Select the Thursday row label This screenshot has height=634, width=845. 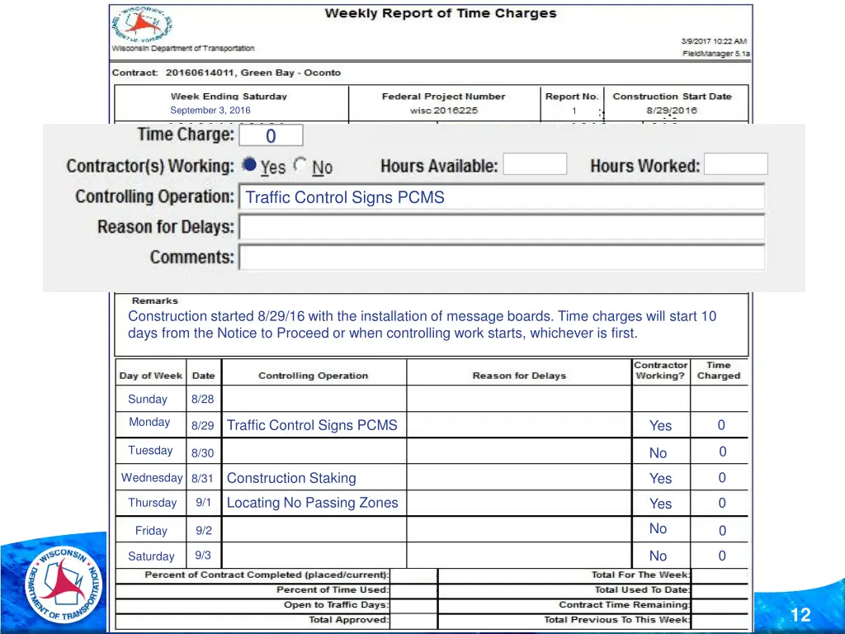pos(153,503)
